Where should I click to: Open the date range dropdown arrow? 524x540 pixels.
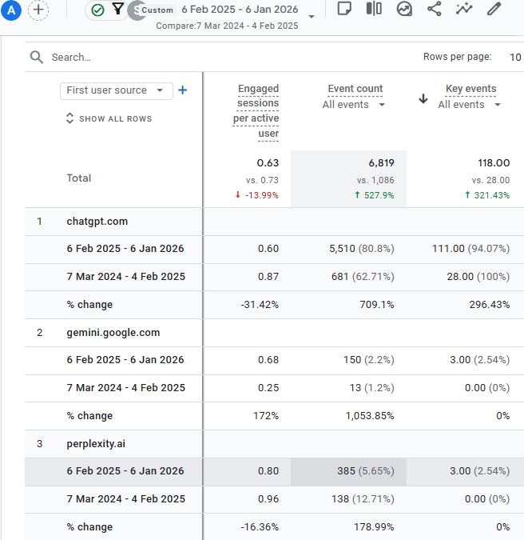coord(312,17)
